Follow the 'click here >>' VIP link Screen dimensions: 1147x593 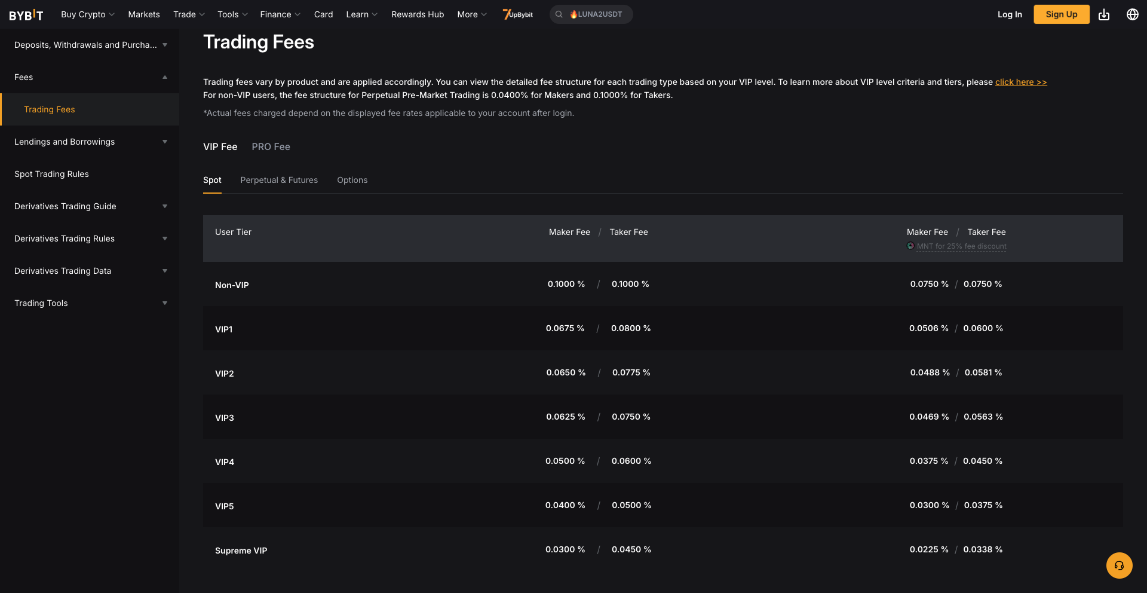[1021, 82]
